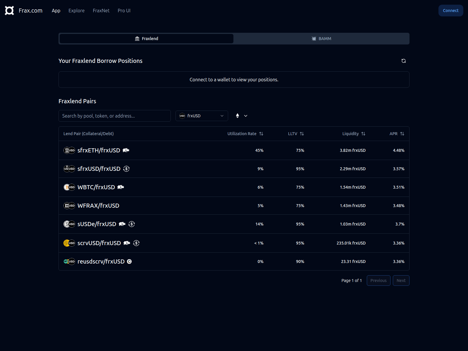The image size is (468, 351).
Task: Go to Frax.com home link
Action: click(30, 11)
